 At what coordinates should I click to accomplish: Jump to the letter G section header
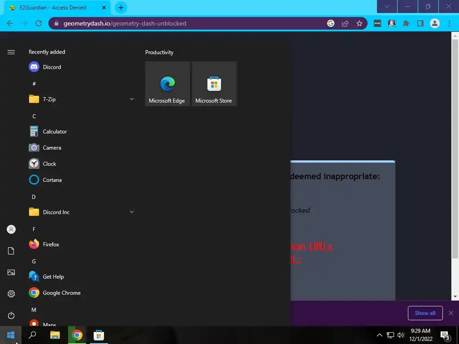[x=34, y=261]
